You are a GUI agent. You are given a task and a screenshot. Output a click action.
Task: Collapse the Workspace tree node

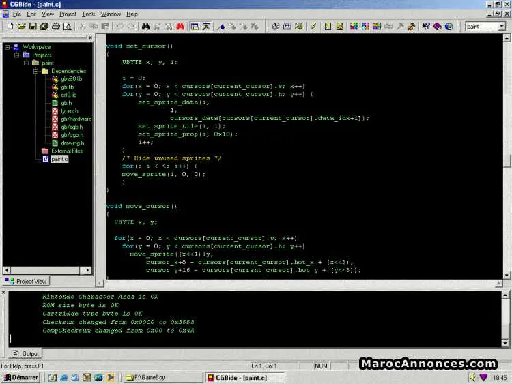pyautogui.click(x=8, y=47)
